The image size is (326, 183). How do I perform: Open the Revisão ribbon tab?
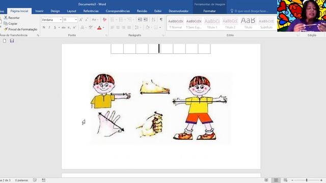(x=142, y=11)
